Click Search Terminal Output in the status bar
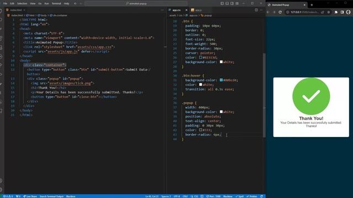This screenshot has width=353, height=198. [51, 196]
